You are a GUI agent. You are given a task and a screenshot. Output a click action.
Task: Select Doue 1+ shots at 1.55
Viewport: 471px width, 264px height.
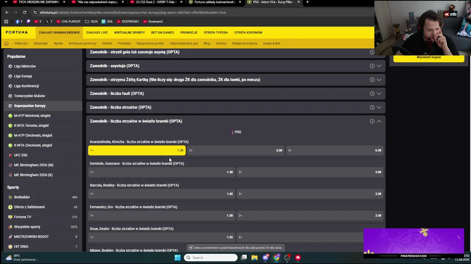[162, 237]
